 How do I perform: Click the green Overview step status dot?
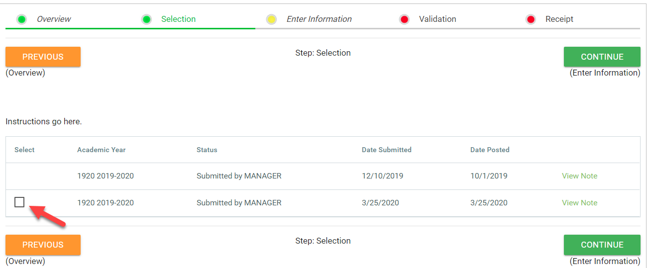click(x=21, y=19)
